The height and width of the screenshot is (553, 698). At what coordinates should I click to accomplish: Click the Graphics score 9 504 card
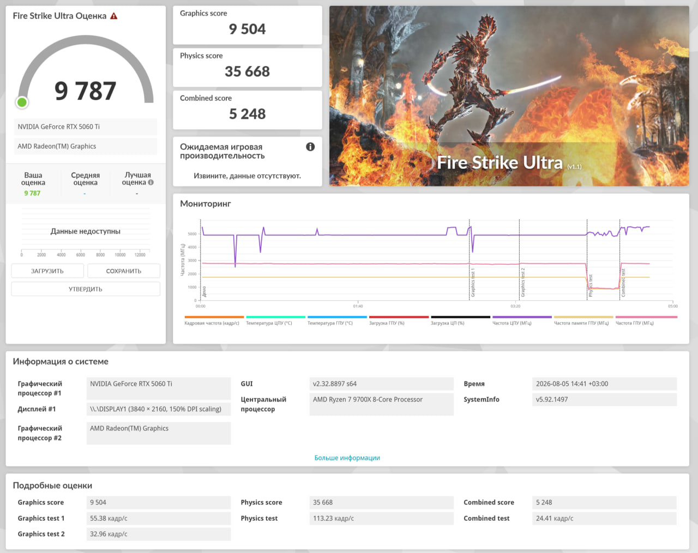click(x=248, y=25)
